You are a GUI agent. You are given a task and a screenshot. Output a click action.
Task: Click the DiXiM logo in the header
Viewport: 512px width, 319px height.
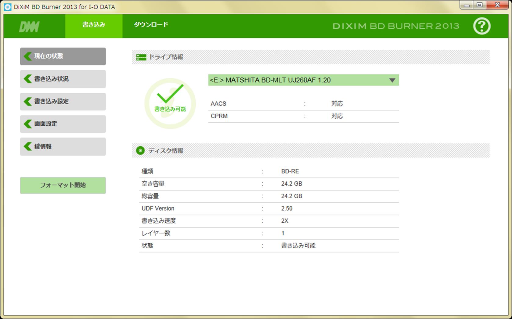[29, 27]
